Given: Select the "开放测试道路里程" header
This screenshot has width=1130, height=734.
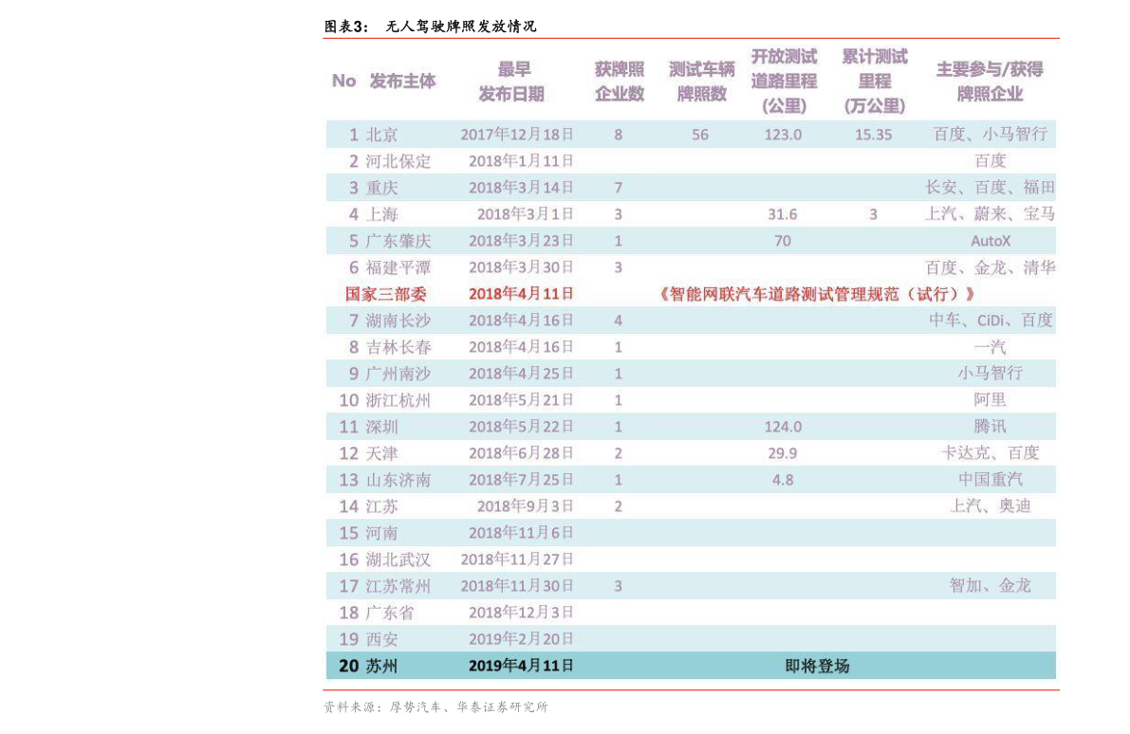Looking at the screenshot, I should [x=784, y=82].
